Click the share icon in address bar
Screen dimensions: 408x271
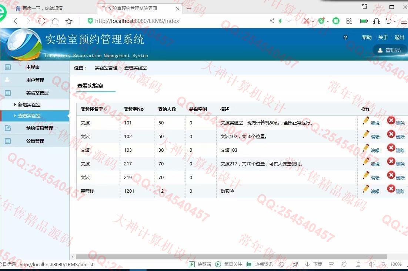tap(272, 21)
